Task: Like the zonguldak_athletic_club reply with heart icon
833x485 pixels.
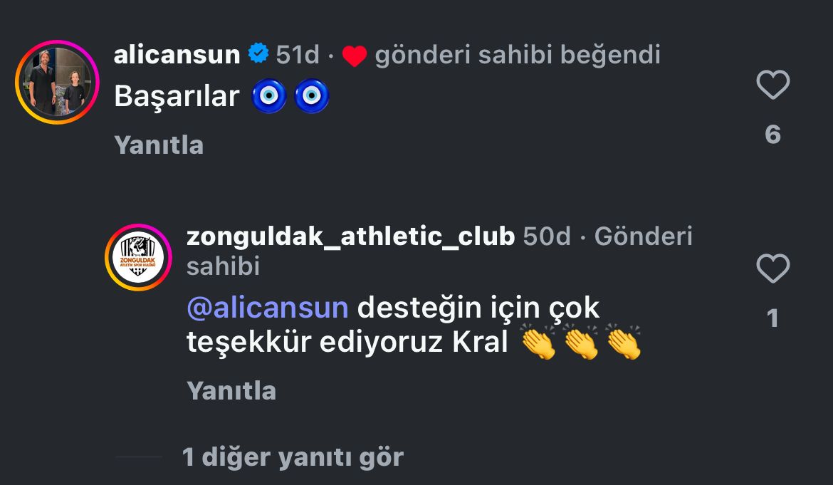Action: 773,268
